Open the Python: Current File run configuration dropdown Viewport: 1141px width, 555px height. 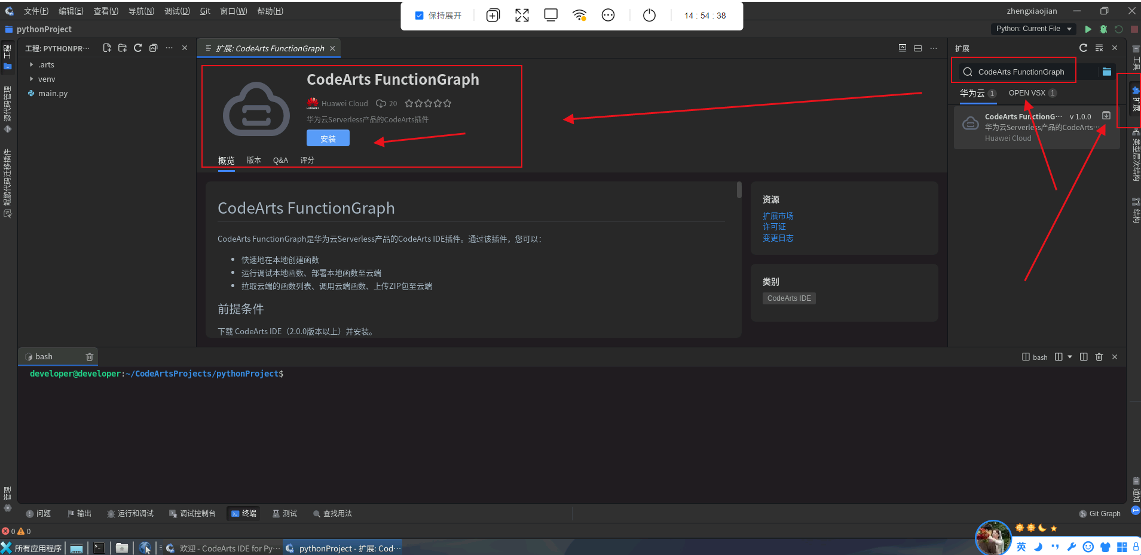coord(1033,29)
